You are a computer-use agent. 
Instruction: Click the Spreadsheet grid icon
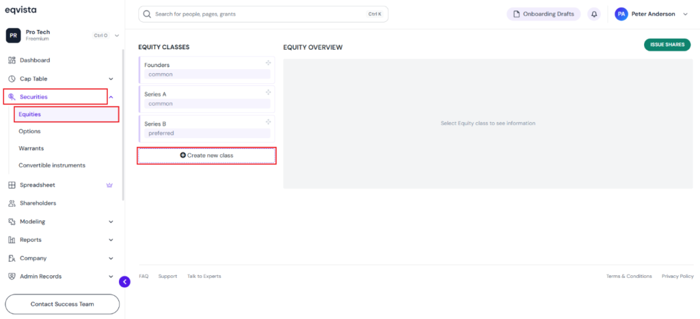click(x=12, y=184)
